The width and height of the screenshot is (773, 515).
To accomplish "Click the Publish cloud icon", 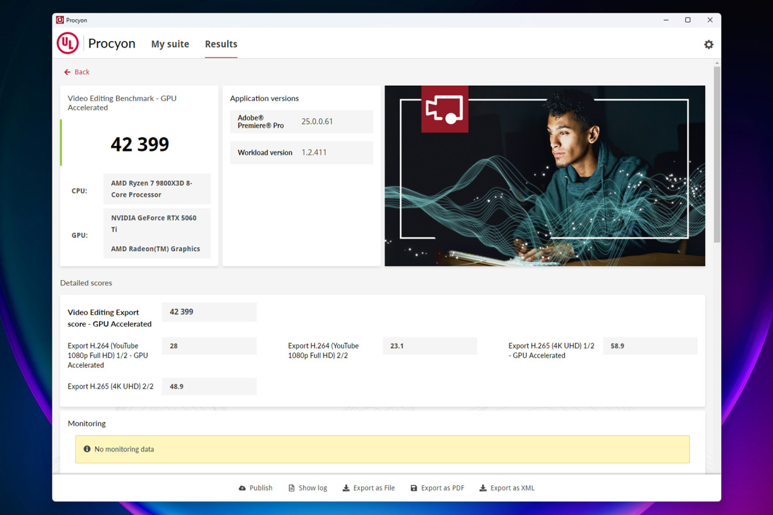I will [242, 488].
